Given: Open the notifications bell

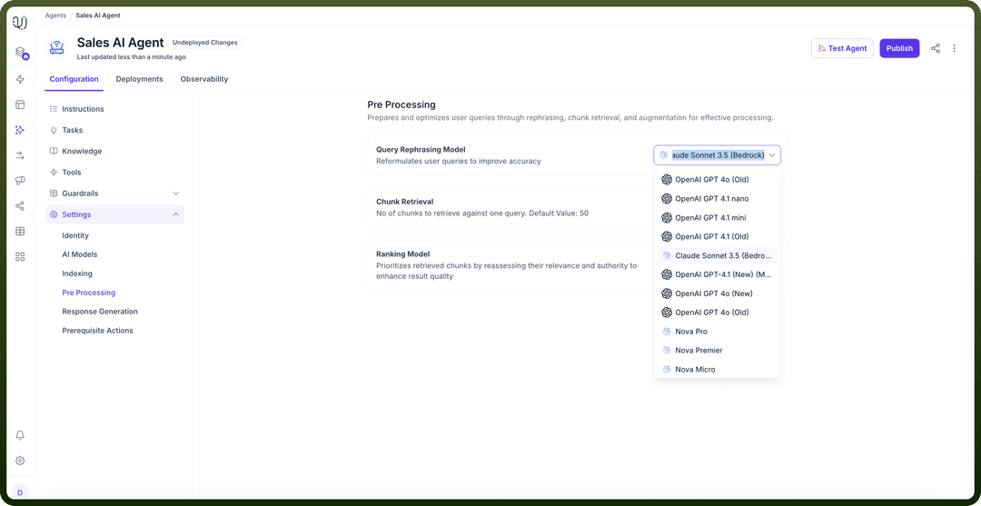Looking at the screenshot, I should point(20,435).
